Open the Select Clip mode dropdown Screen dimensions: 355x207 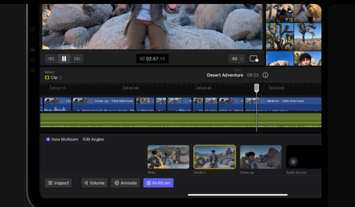[x=54, y=77]
